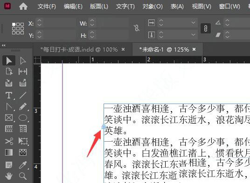Select the Note tool
The width and height of the screenshot is (250, 183).
(x=9, y=165)
